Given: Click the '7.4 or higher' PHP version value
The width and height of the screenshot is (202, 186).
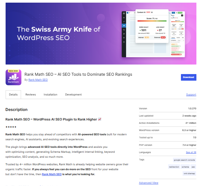Looking at the screenshot, I should (x=189, y=145).
